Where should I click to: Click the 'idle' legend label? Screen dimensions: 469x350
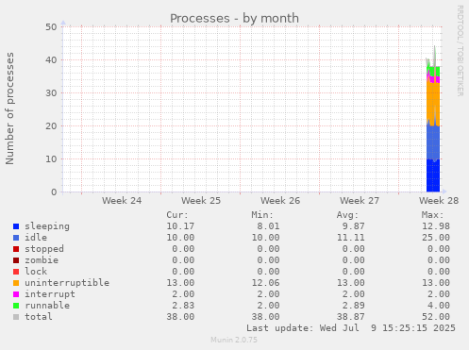coord(36,238)
